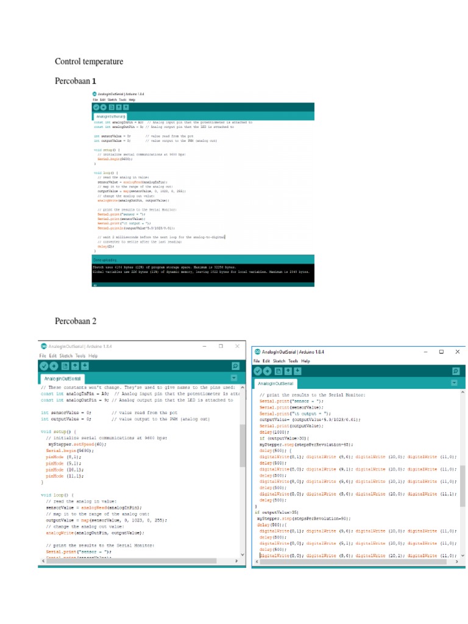Click Verify icon in left Percobaan 2 window
Viewport: 468px width, 624px height.
click(x=44, y=366)
